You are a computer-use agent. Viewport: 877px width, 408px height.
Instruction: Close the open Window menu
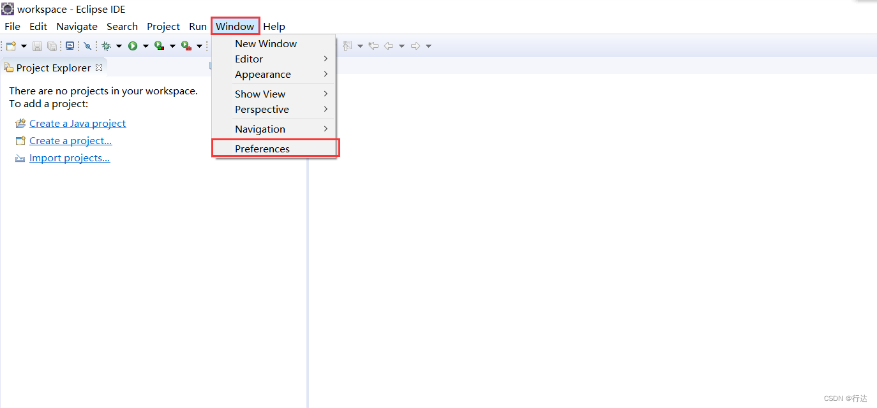click(x=235, y=26)
